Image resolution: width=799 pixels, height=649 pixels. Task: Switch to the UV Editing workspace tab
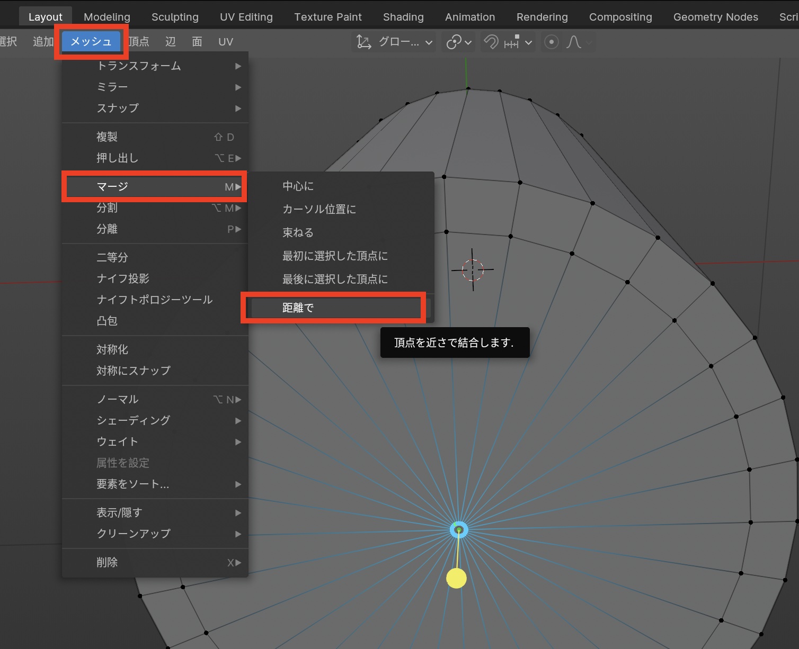point(246,17)
